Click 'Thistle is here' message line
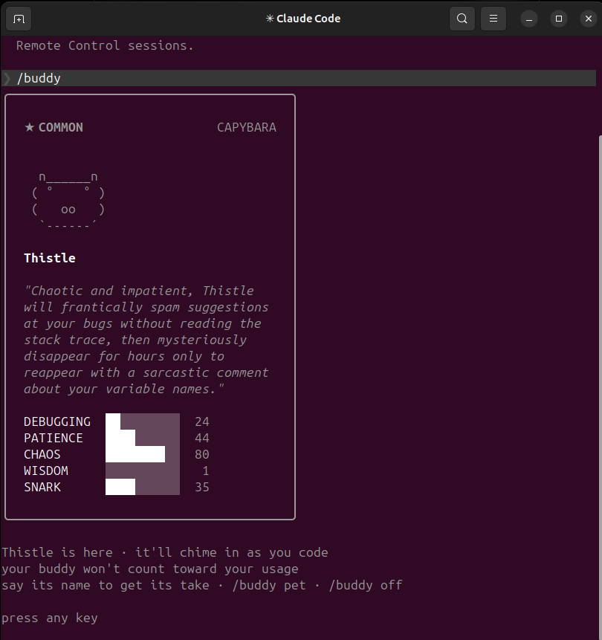 (165, 552)
